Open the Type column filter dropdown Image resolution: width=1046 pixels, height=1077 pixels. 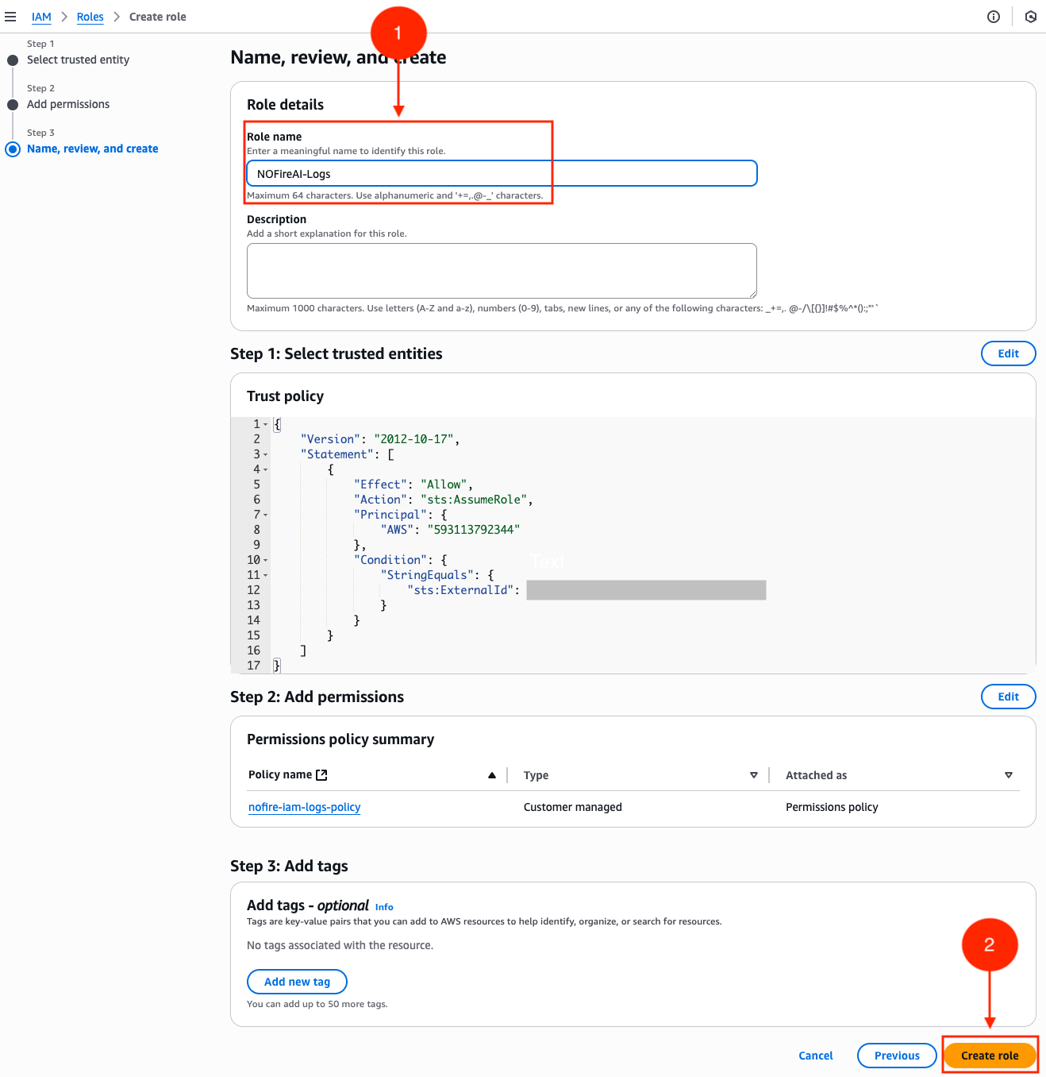point(754,775)
